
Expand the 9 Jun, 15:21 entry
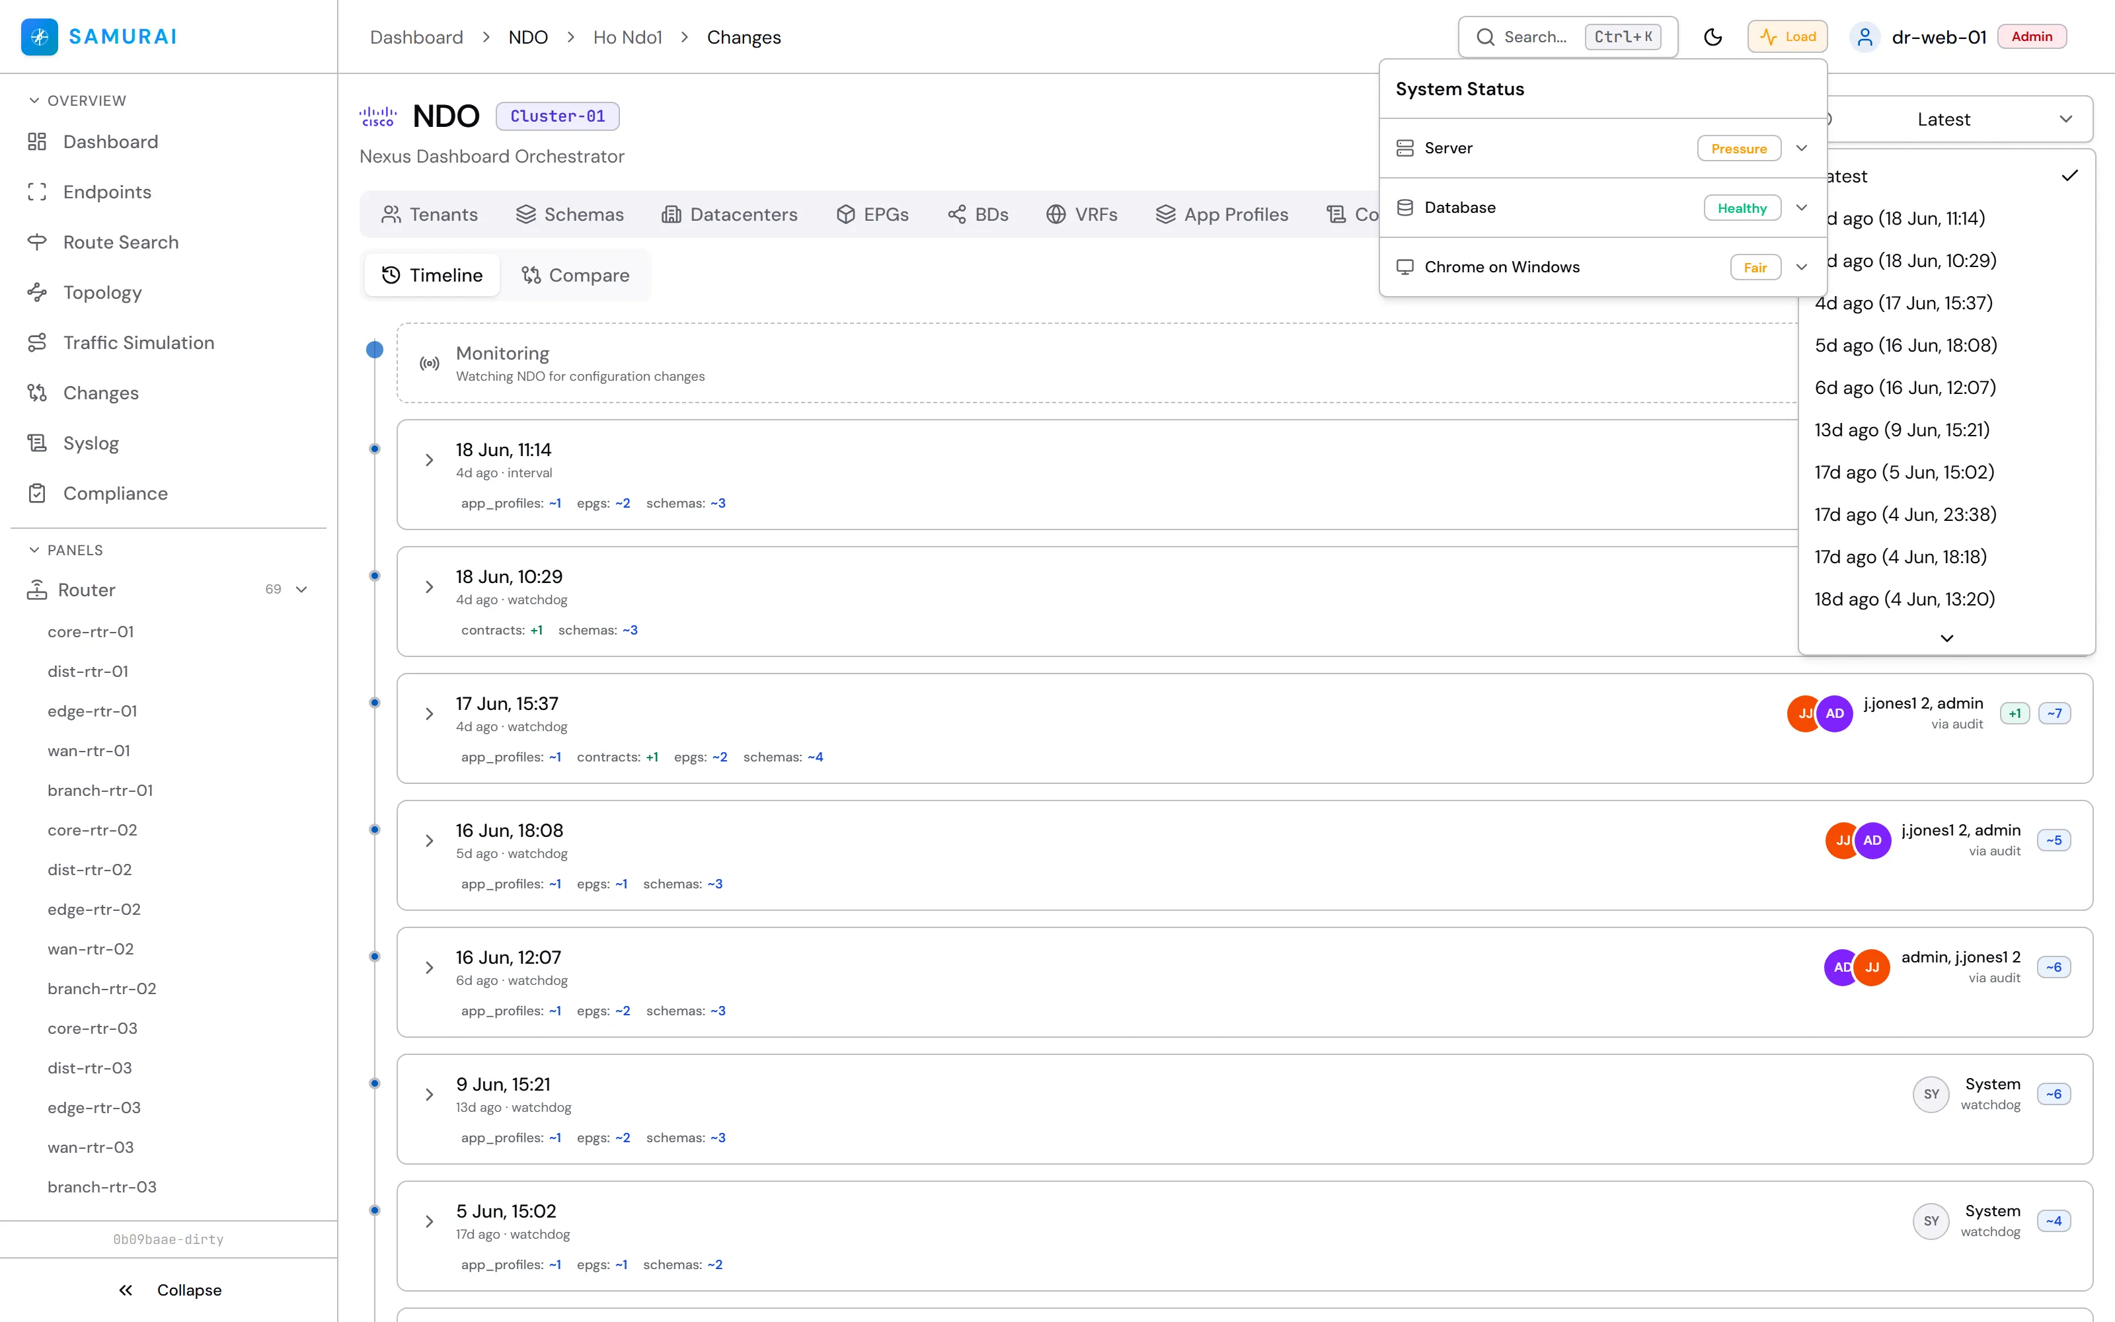coord(429,1095)
